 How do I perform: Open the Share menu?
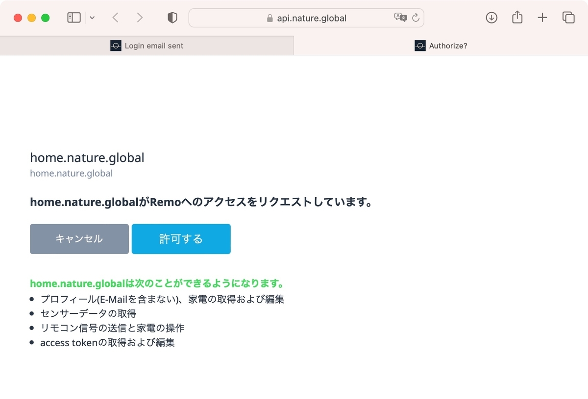pos(517,18)
